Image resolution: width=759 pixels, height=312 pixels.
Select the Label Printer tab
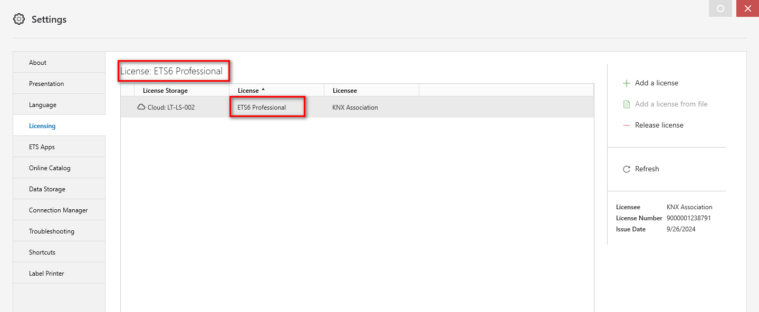pos(59,273)
